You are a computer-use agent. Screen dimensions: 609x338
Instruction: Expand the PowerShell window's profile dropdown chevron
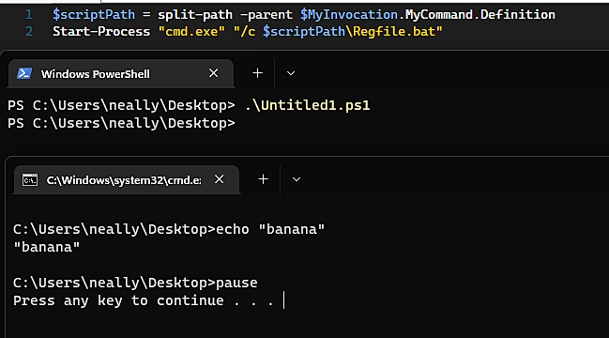coord(291,73)
